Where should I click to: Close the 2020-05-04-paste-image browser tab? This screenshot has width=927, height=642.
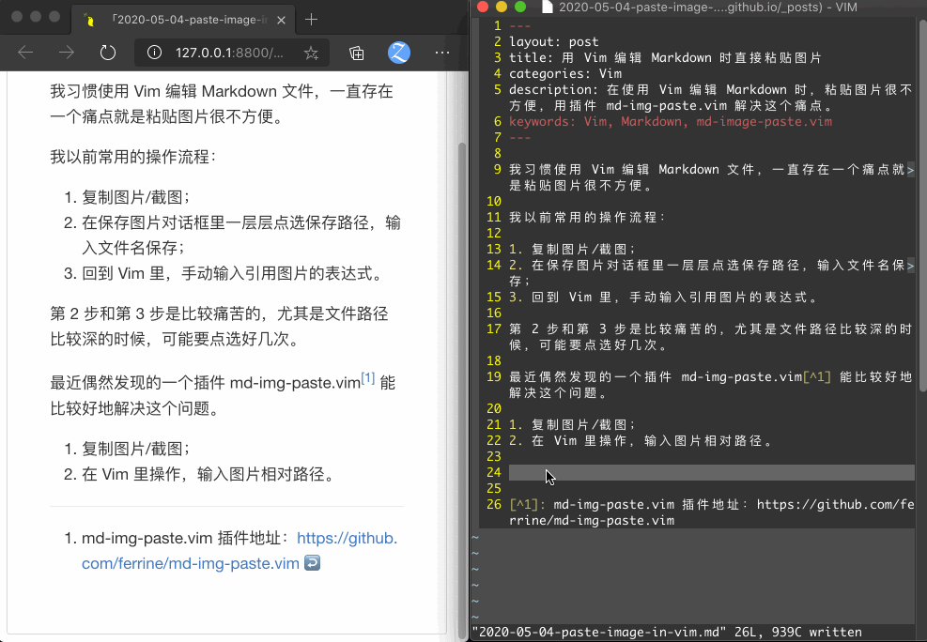(x=282, y=20)
